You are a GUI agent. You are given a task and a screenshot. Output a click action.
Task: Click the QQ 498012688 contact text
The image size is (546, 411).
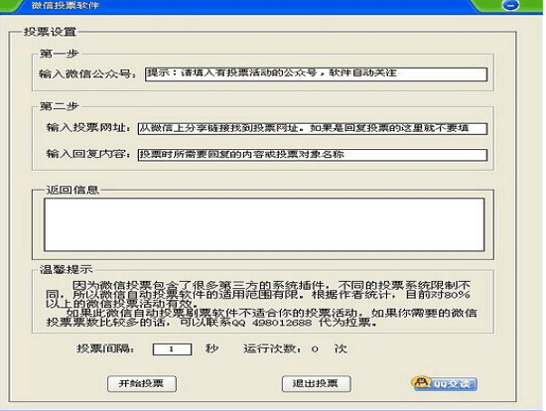pos(272,323)
